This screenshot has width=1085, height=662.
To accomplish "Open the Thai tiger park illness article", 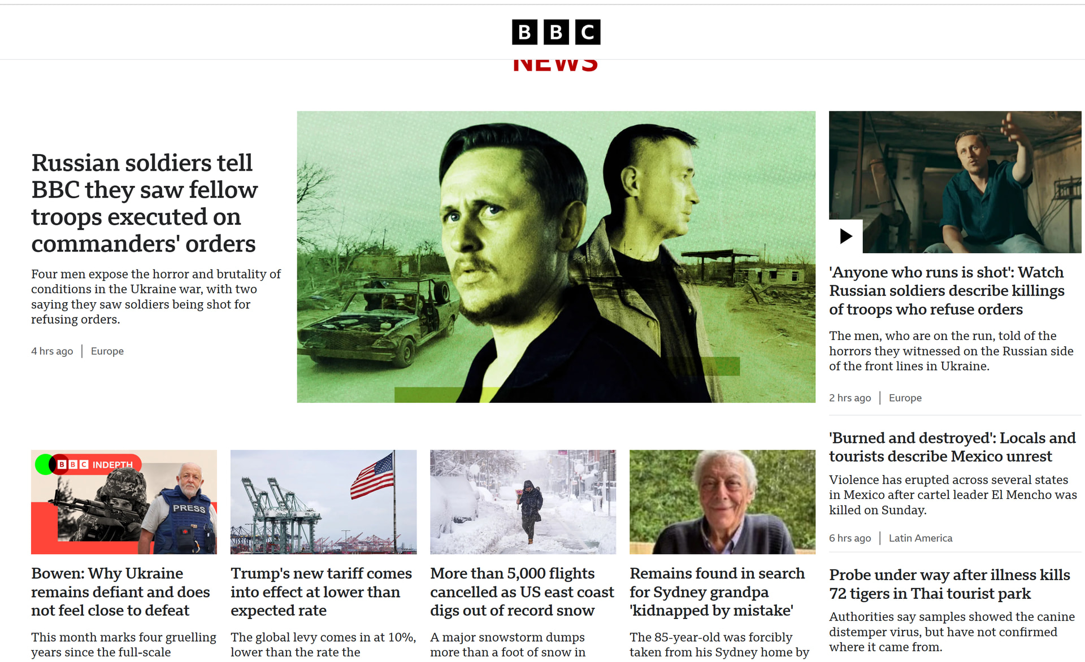I will click(949, 585).
